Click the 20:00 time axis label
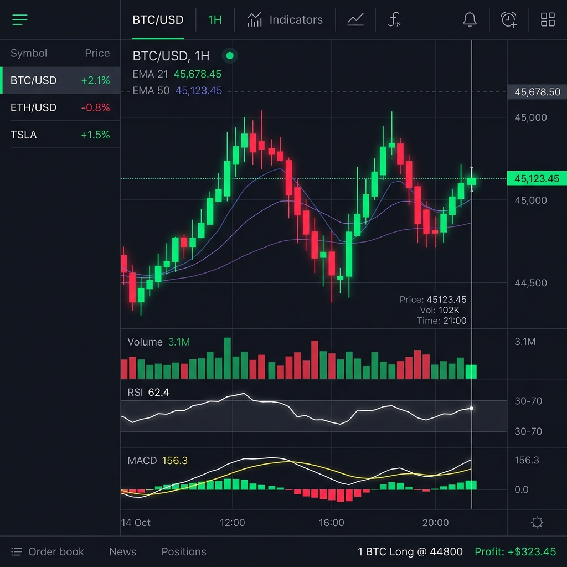Viewport: 567px width, 567px height. [x=435, y=523]
